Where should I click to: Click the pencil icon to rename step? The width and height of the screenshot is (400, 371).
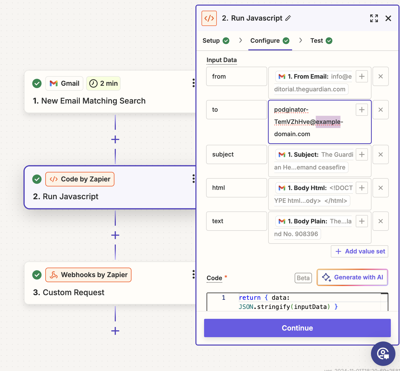point(288,18)
